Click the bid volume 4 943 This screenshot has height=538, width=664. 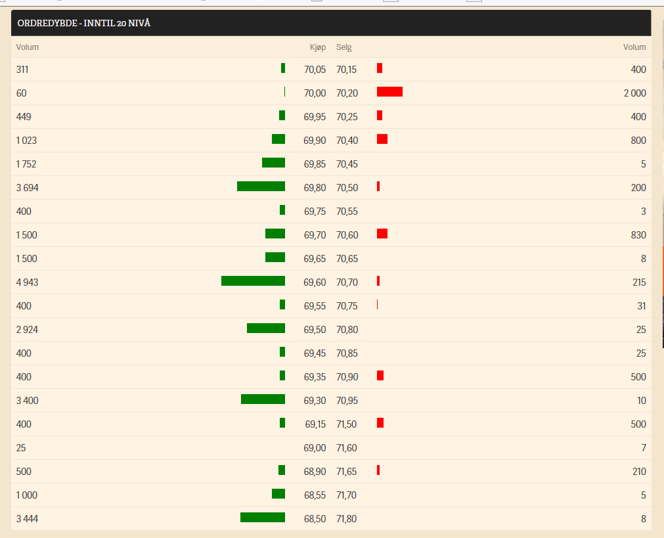[28, 282]
